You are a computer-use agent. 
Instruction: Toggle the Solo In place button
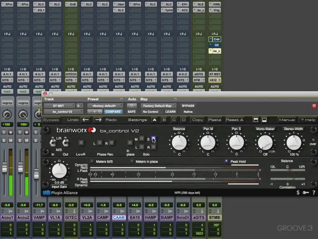click(130, 143)
